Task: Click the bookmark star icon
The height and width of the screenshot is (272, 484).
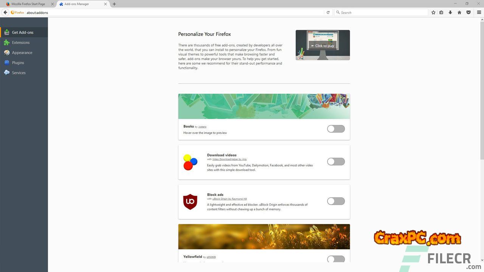Action: pyautogui.click(x=433, y=12)
